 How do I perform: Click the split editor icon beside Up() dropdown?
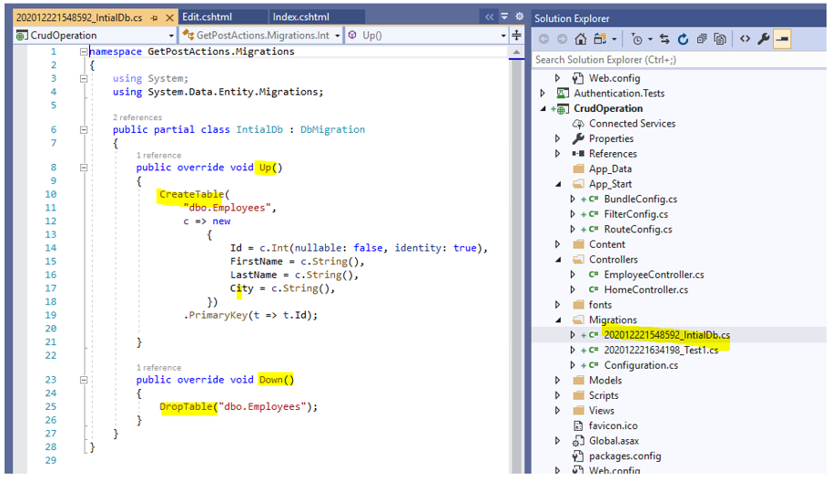516,36
